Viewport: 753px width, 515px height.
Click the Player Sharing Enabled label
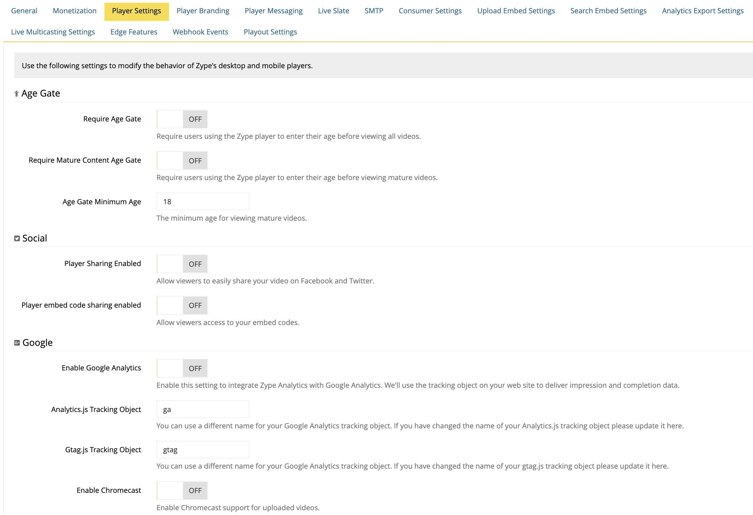pos(103,264)
